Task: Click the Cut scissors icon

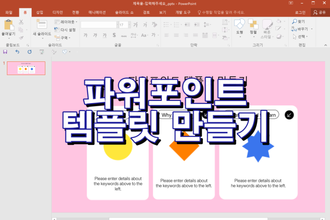Action: click(21, 22)
